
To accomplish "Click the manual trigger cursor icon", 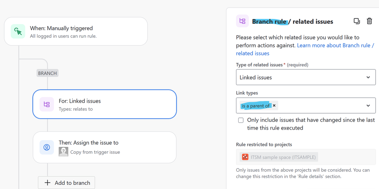I will click(18, 31).
